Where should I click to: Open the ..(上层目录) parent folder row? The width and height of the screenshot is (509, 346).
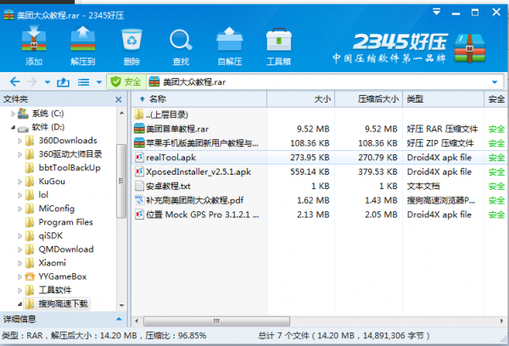pos(320,114)
